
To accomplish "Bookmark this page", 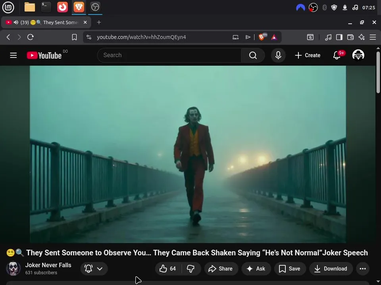I will coord(74,37).
